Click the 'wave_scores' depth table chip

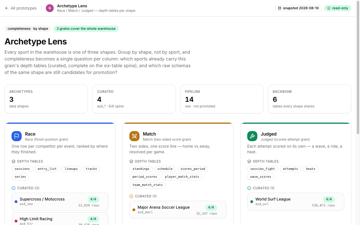pyautogui.click(x=261, y=177)
